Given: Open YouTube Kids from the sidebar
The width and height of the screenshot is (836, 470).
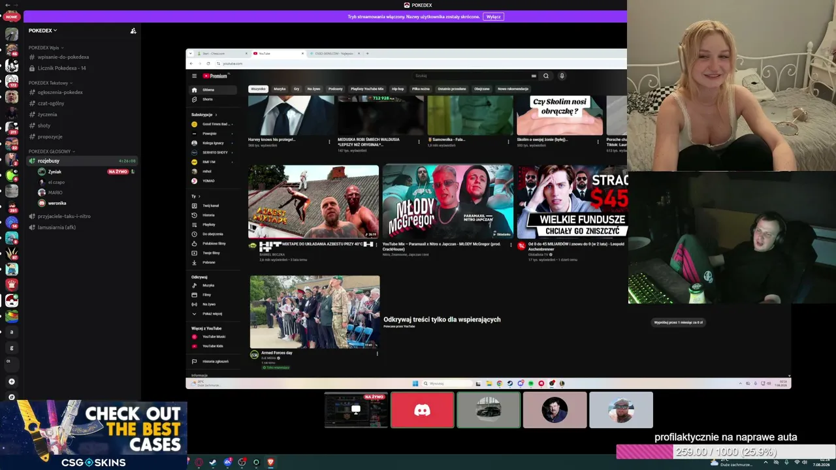Looking at the screenshot, I should pos(213,346).
